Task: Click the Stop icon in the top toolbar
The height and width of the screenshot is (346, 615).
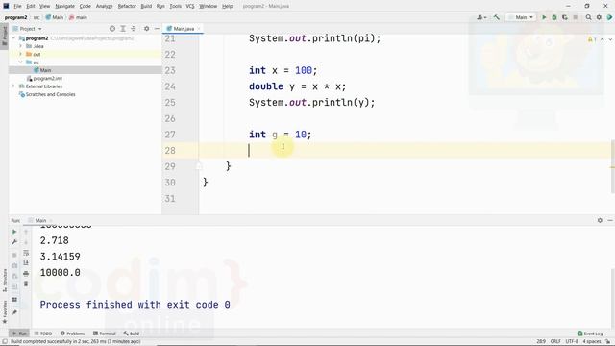Action: [576, 17]
